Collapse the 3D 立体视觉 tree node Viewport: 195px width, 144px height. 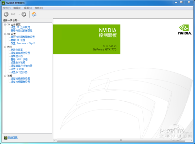click(x=5, y=24)
